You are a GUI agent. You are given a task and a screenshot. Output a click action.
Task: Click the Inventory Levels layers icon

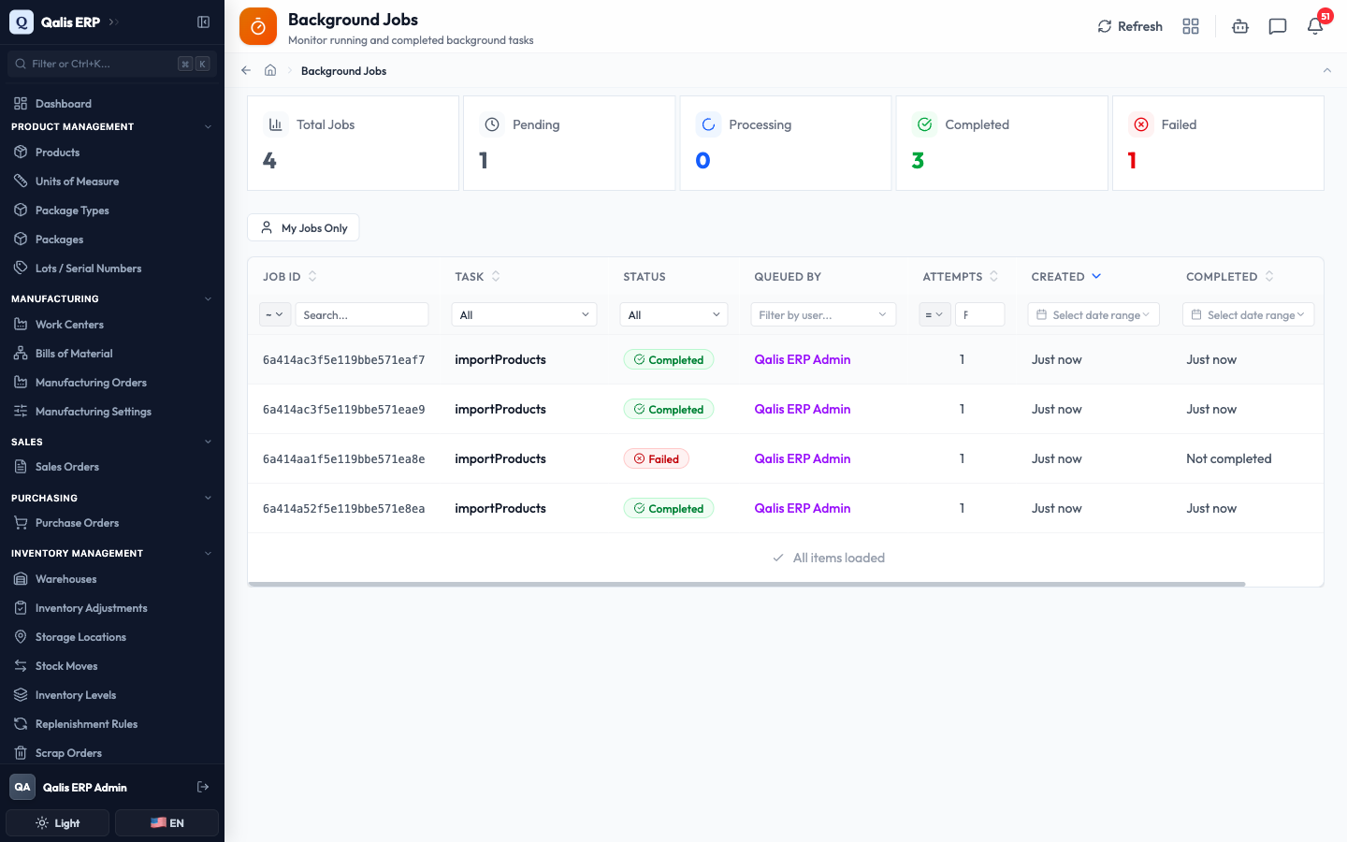(21, 695)
